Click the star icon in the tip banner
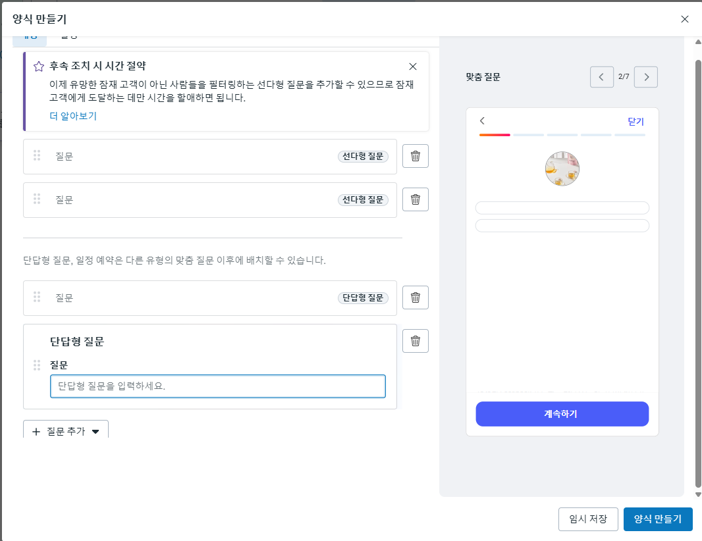The image size is (702, 541). [x=39, y=66]
